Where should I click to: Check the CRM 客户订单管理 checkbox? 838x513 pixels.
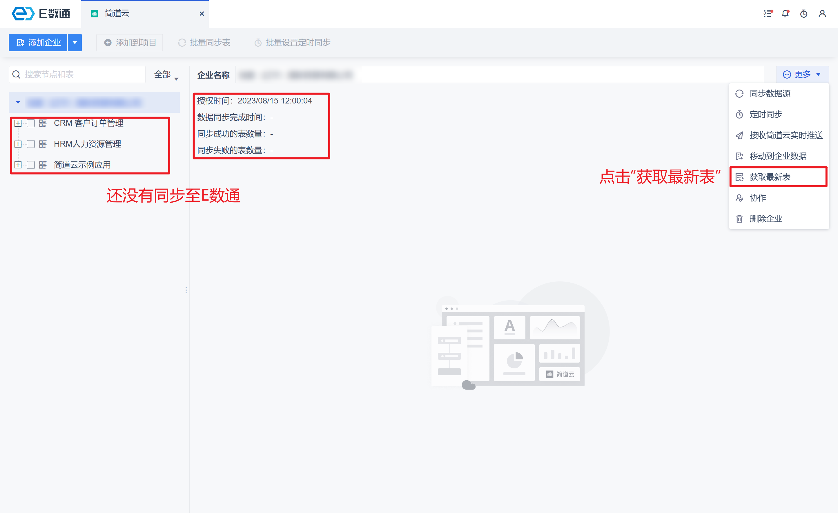[x=31, y=123]
